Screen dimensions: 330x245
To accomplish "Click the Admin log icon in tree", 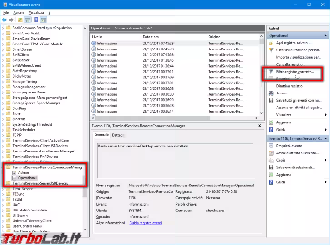I will (x=14, y=173).
